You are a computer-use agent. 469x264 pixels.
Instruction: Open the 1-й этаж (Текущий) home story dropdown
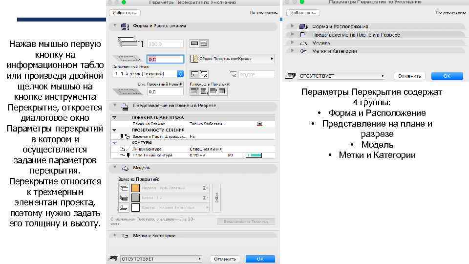click(148, 74)
